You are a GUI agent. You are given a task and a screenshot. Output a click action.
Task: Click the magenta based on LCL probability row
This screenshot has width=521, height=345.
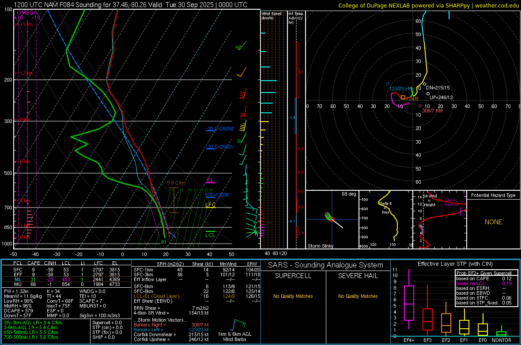pos(484,283)
